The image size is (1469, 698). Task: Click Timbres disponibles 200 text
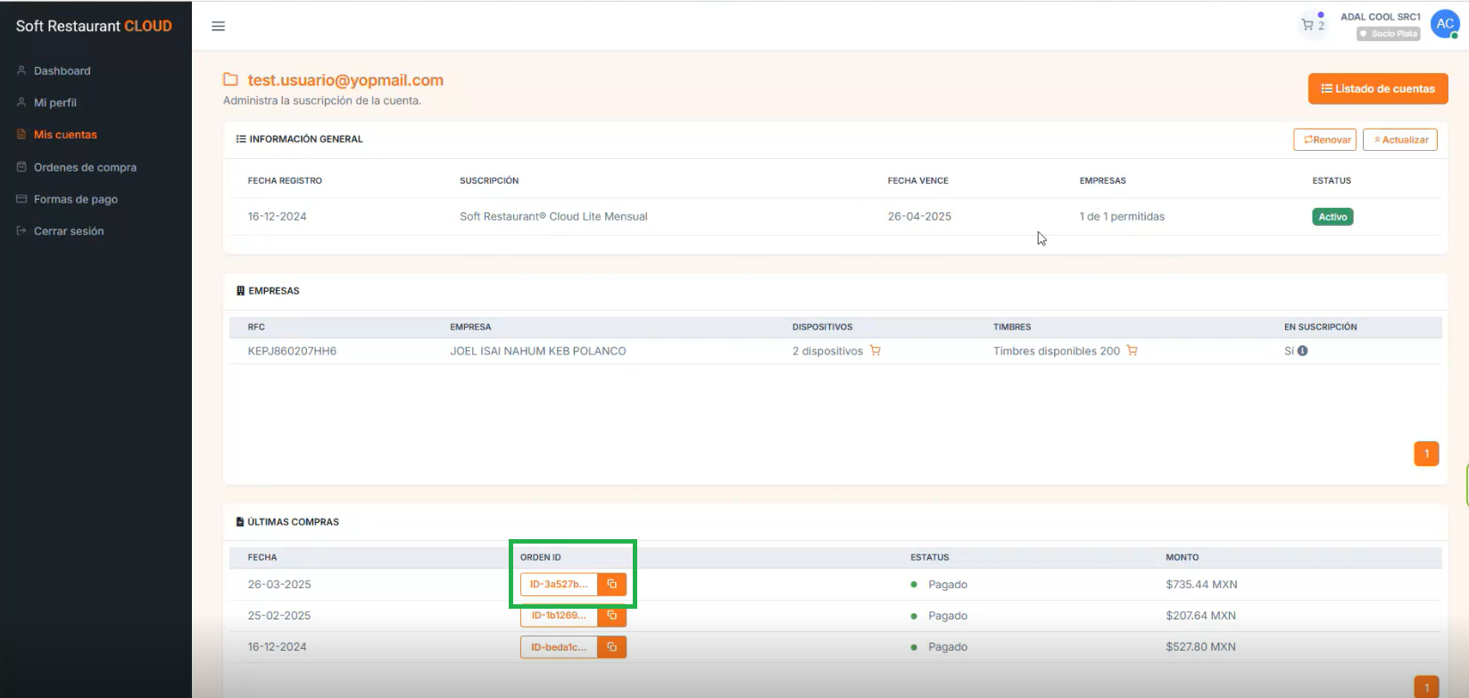pos(1057,351)
